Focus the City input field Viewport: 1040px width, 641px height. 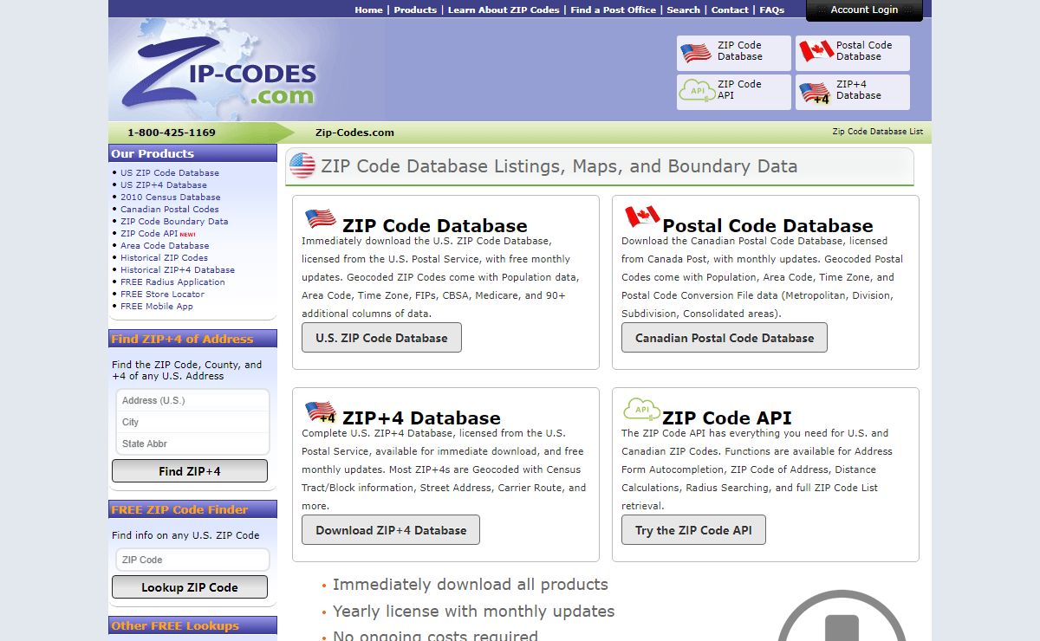(x=193, y=422)
